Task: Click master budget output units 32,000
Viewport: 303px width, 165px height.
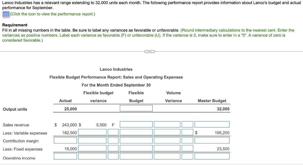Action: tap(223, 109)
